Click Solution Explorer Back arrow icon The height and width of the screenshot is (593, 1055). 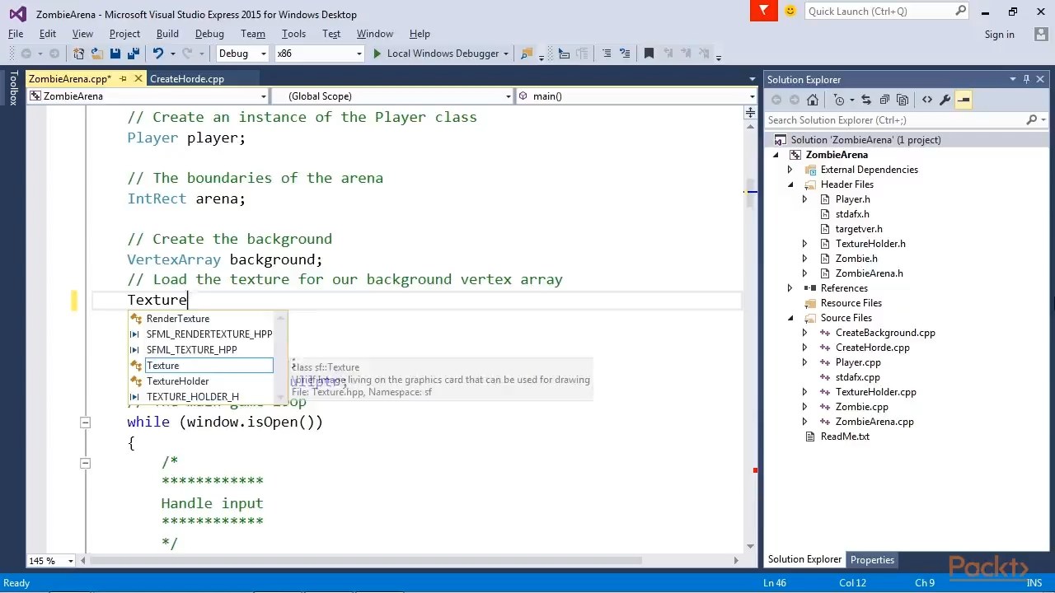pos(776,100)
